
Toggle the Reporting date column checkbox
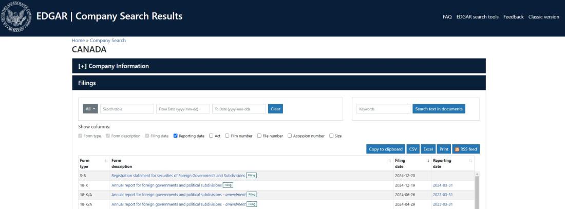tap(176, 136)
